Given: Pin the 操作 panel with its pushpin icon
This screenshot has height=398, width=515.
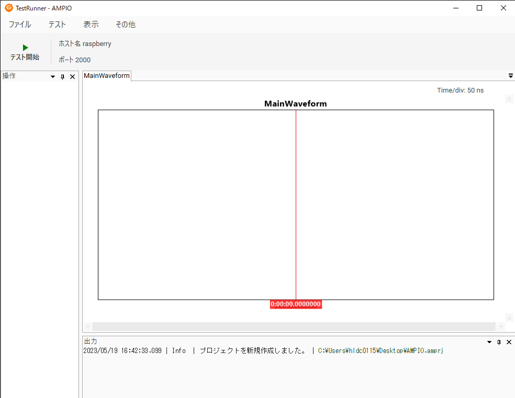Looking at the screenshot, I should 63,77.
